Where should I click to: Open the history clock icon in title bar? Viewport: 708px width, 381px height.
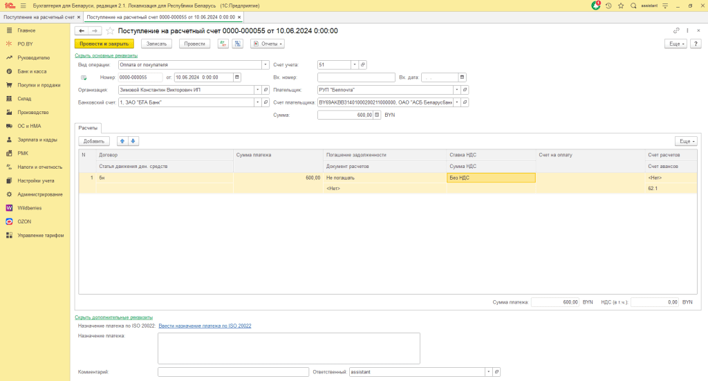608,6
